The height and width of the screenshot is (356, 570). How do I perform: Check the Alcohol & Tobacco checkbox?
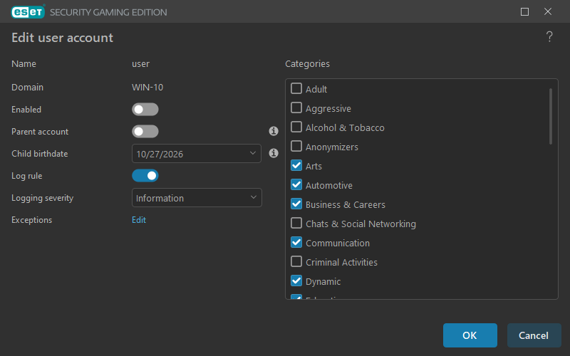(296, 127)
